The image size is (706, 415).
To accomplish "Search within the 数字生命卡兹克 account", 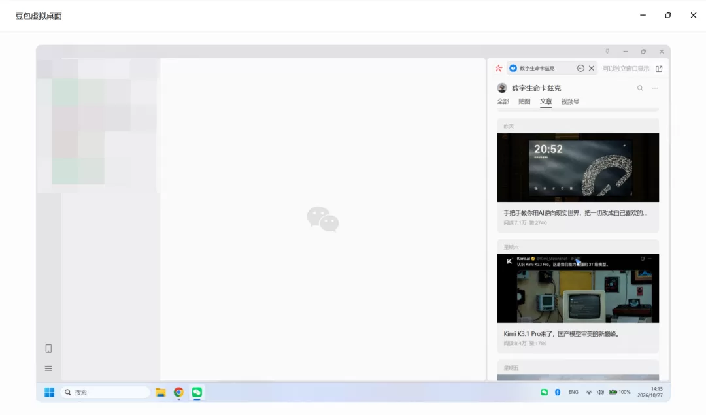I will [640, 88].
